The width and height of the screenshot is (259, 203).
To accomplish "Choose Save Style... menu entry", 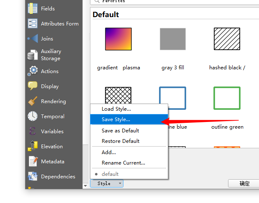I will pos(129,119).
